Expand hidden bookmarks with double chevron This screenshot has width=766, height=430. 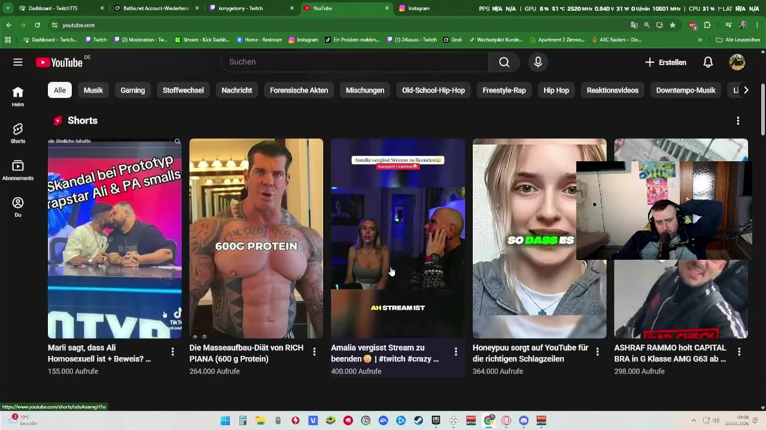pyautogui.click(x=700, y=40)
